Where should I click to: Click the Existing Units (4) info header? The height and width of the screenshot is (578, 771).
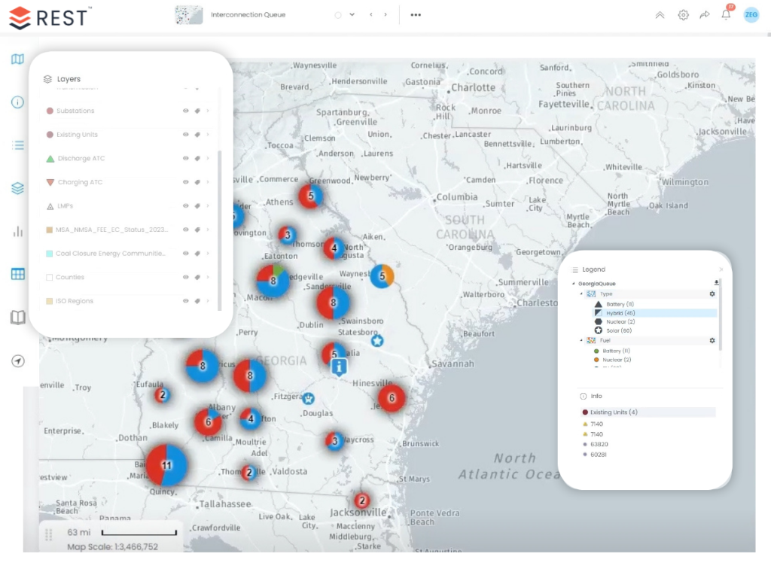coord(647,412)
